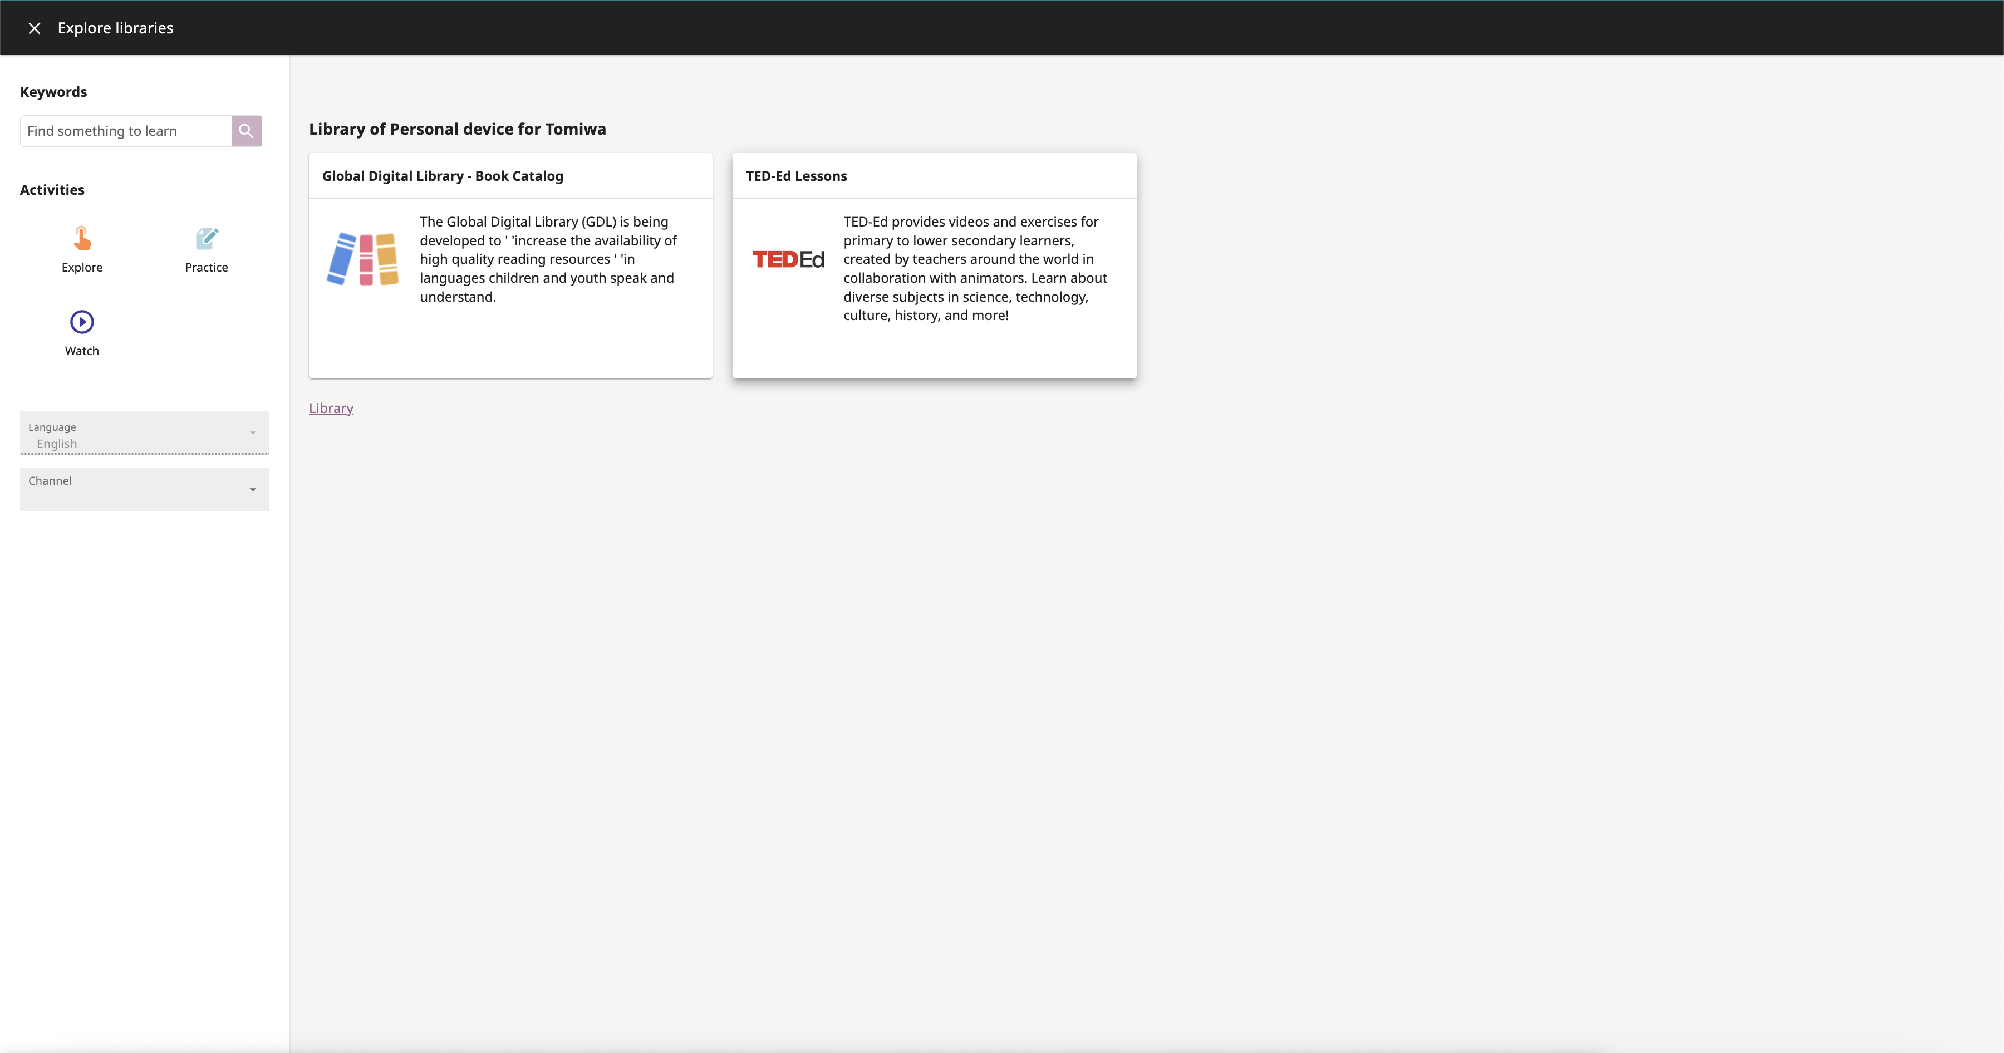The height and width of the screenshot is (1053, 2004).
Task: Click the Language dropdown arrow
Action: point(253,432)
